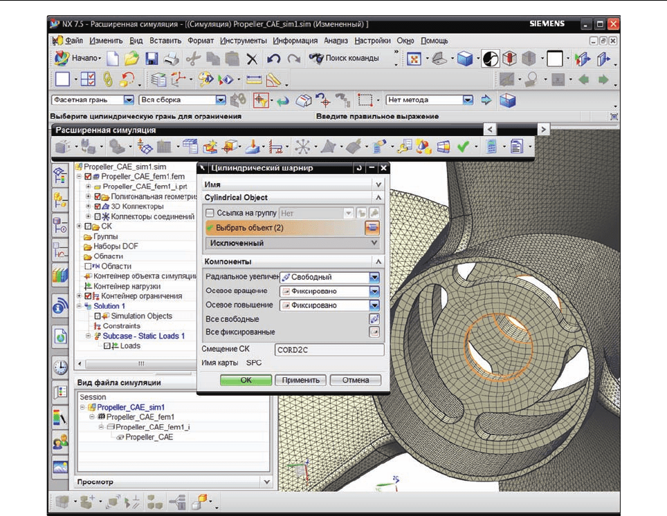Click the Смещение СК field showing CORD2C
This screenshot has width=667, height=516.
click(x=329, y=350)
